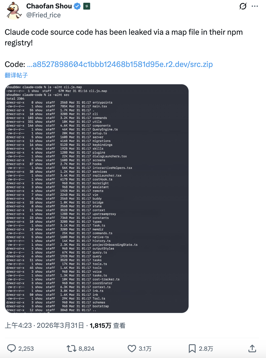Click the green organization badge next to checkmark
The image size is (266, 358).
coord(86,6)
